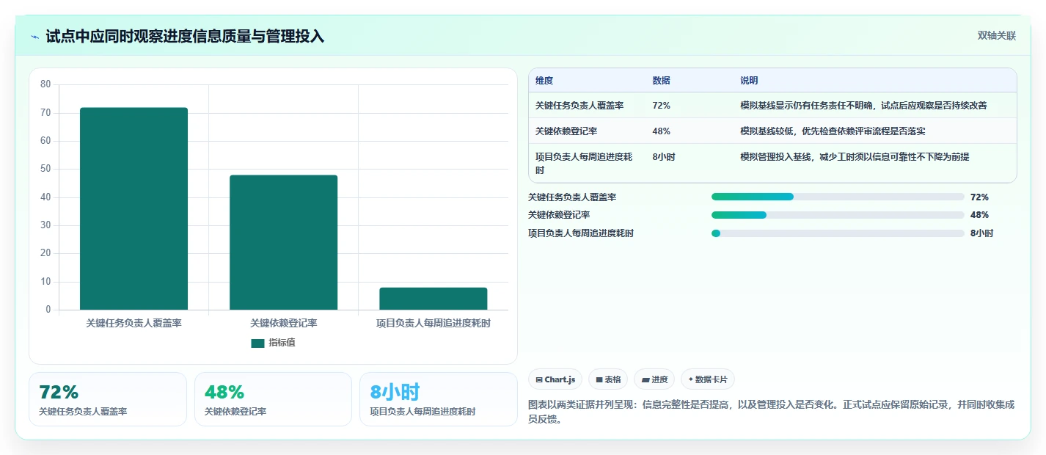Click the 说明 table column header

pos(749,81)
